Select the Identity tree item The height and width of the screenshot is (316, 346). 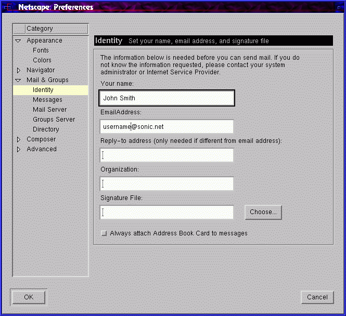pos(50,90)
